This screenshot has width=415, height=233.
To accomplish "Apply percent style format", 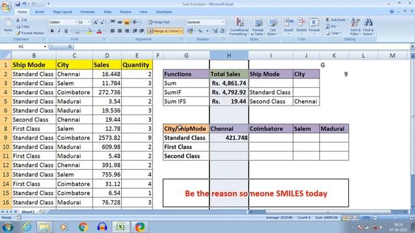I will pyautogui.click(x=200, y=31).
